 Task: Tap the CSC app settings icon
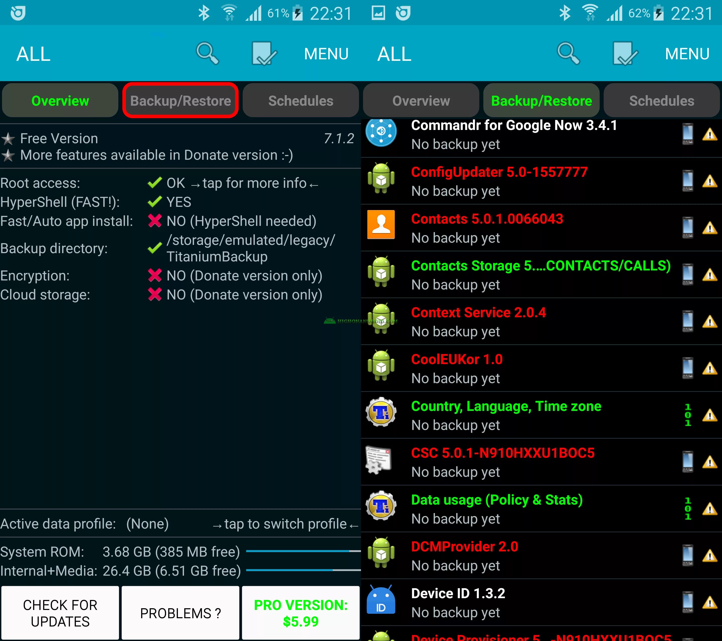coord(379,460)
